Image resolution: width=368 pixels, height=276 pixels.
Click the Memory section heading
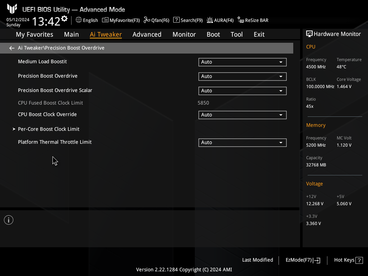coord(316,125)
